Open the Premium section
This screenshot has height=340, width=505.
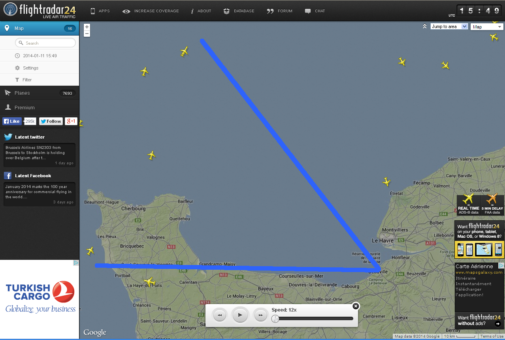pyautogui.click(x=24, y=107)
